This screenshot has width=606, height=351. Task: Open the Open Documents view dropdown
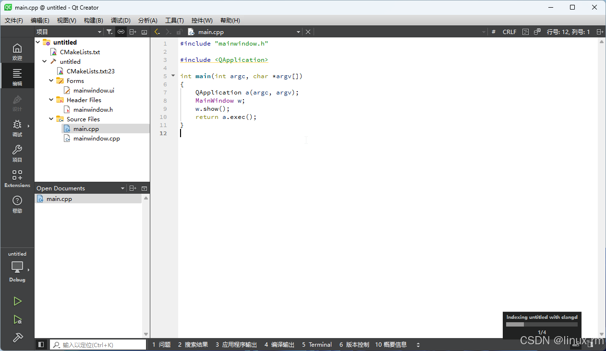coord(81,188)
